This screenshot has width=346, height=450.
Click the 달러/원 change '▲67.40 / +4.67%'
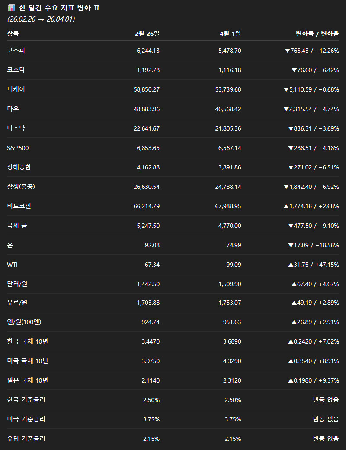coord(315,284)
